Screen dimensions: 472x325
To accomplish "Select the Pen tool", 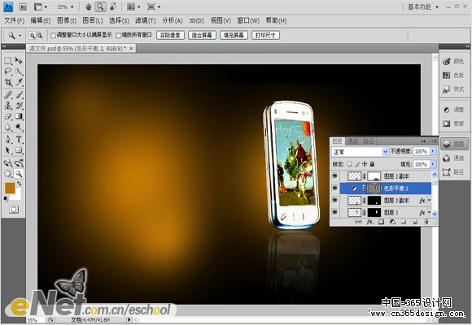I will point(8,139).
